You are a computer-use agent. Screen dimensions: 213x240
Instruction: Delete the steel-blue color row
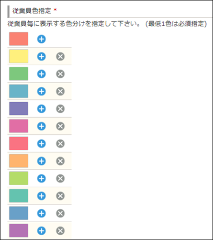[x=60, y=214]
